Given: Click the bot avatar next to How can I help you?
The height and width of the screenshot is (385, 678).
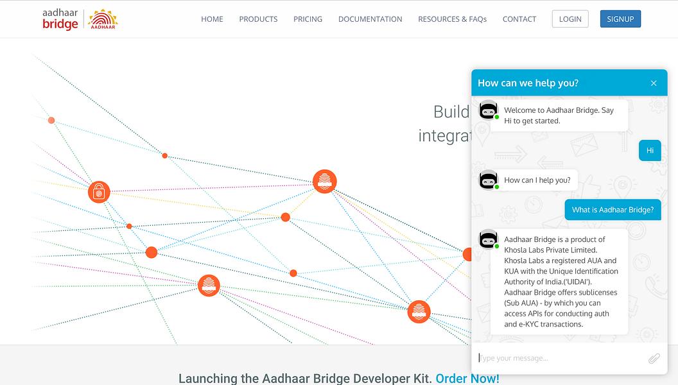Looking at the screenshot, I should click(x=489, y=180).
